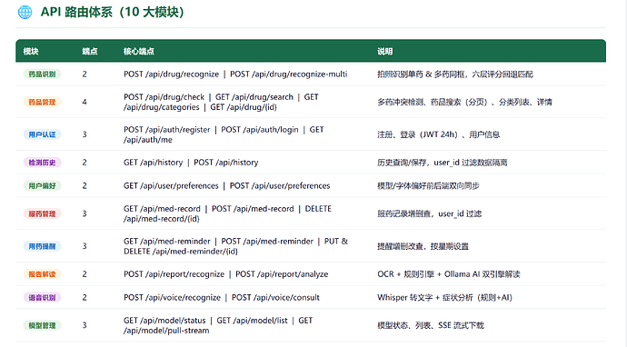Image resolution: width=627 pixels, height=347 pixels.
Task: Click description 历史查询/保存 user_id 过滤
Action: click(443, 163)
